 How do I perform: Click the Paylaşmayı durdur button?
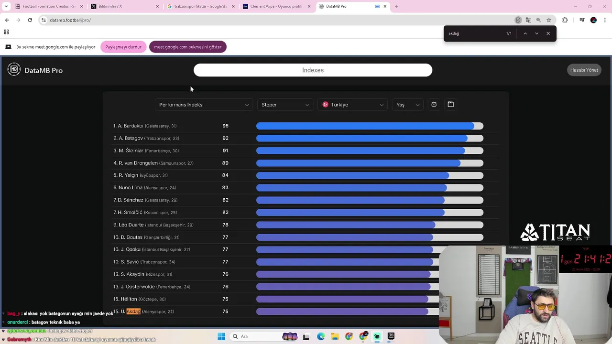pyautogui.click(x=123, y=47)
